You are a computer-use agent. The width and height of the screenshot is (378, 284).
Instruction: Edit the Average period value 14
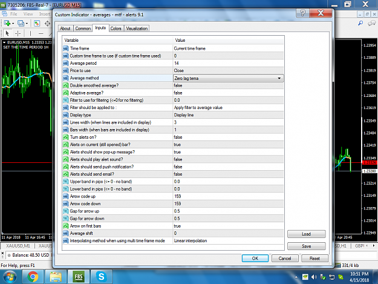(228, 63)
